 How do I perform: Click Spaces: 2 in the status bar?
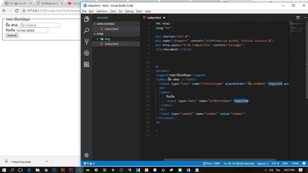[263, 163]
